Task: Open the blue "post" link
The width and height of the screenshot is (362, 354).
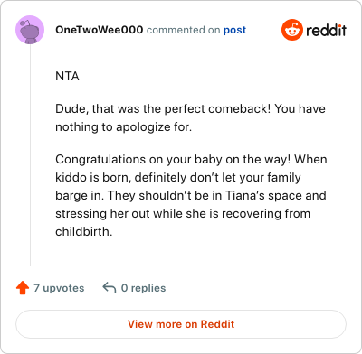Action: (x=234, y=30)
